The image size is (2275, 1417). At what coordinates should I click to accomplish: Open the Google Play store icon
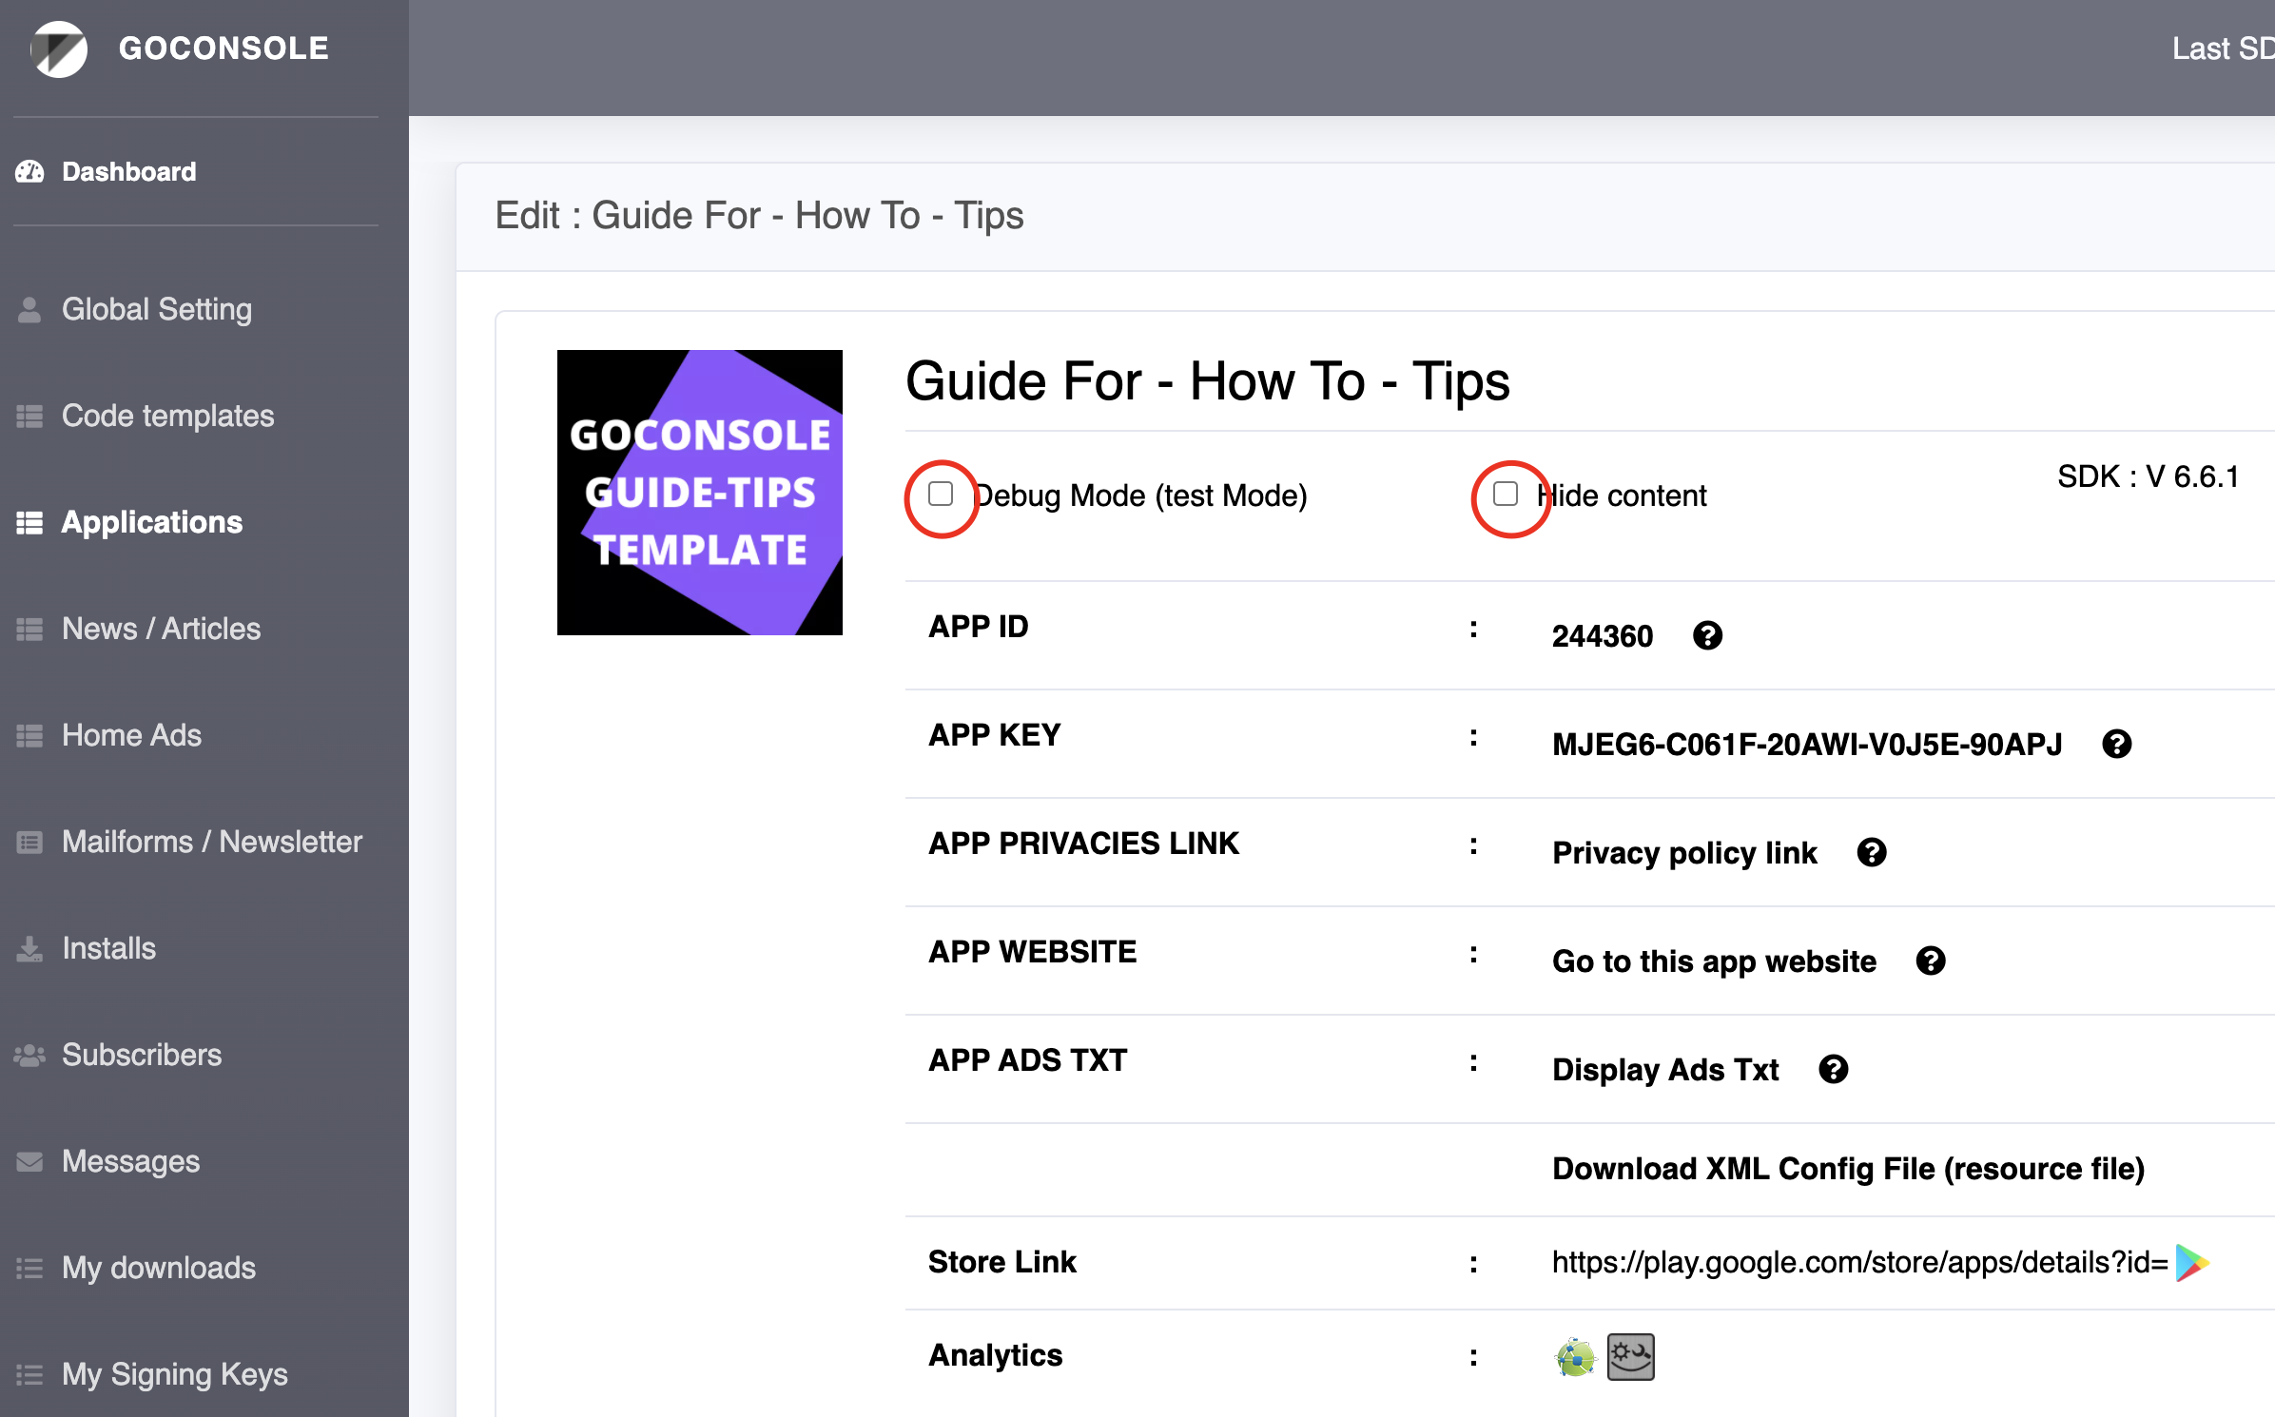[2191, 1263]
